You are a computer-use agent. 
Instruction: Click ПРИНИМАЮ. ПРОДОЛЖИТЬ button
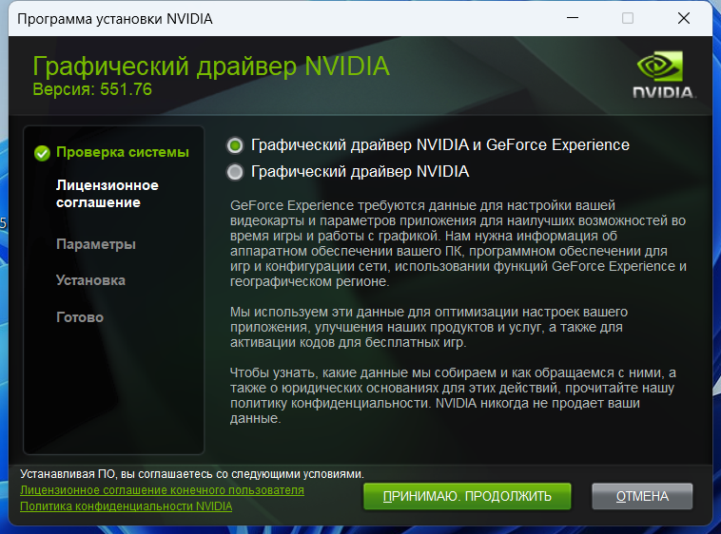click(x=467, y=496)
